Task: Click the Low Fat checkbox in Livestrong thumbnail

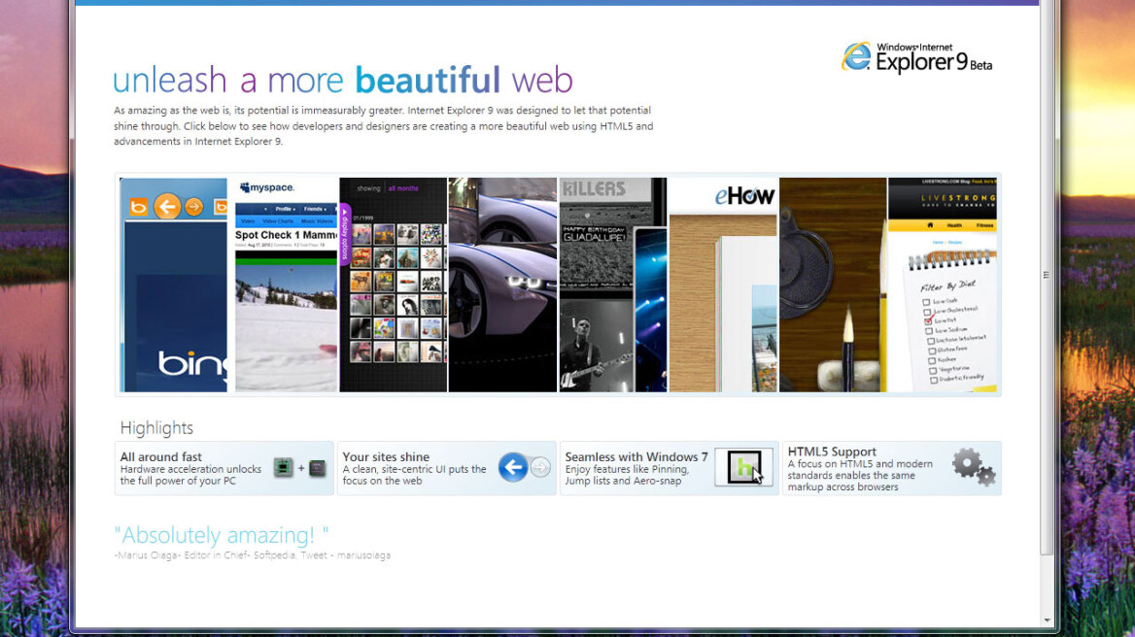Action: [928, 320]
